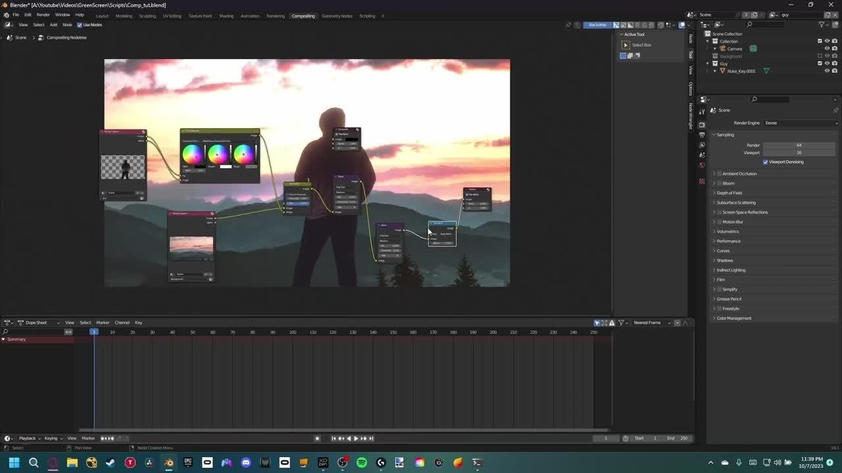Screen dimensions: 842x473
Task: Open the Render Engine dropdown
Action: pyautogui.click(x=800, y=123)
